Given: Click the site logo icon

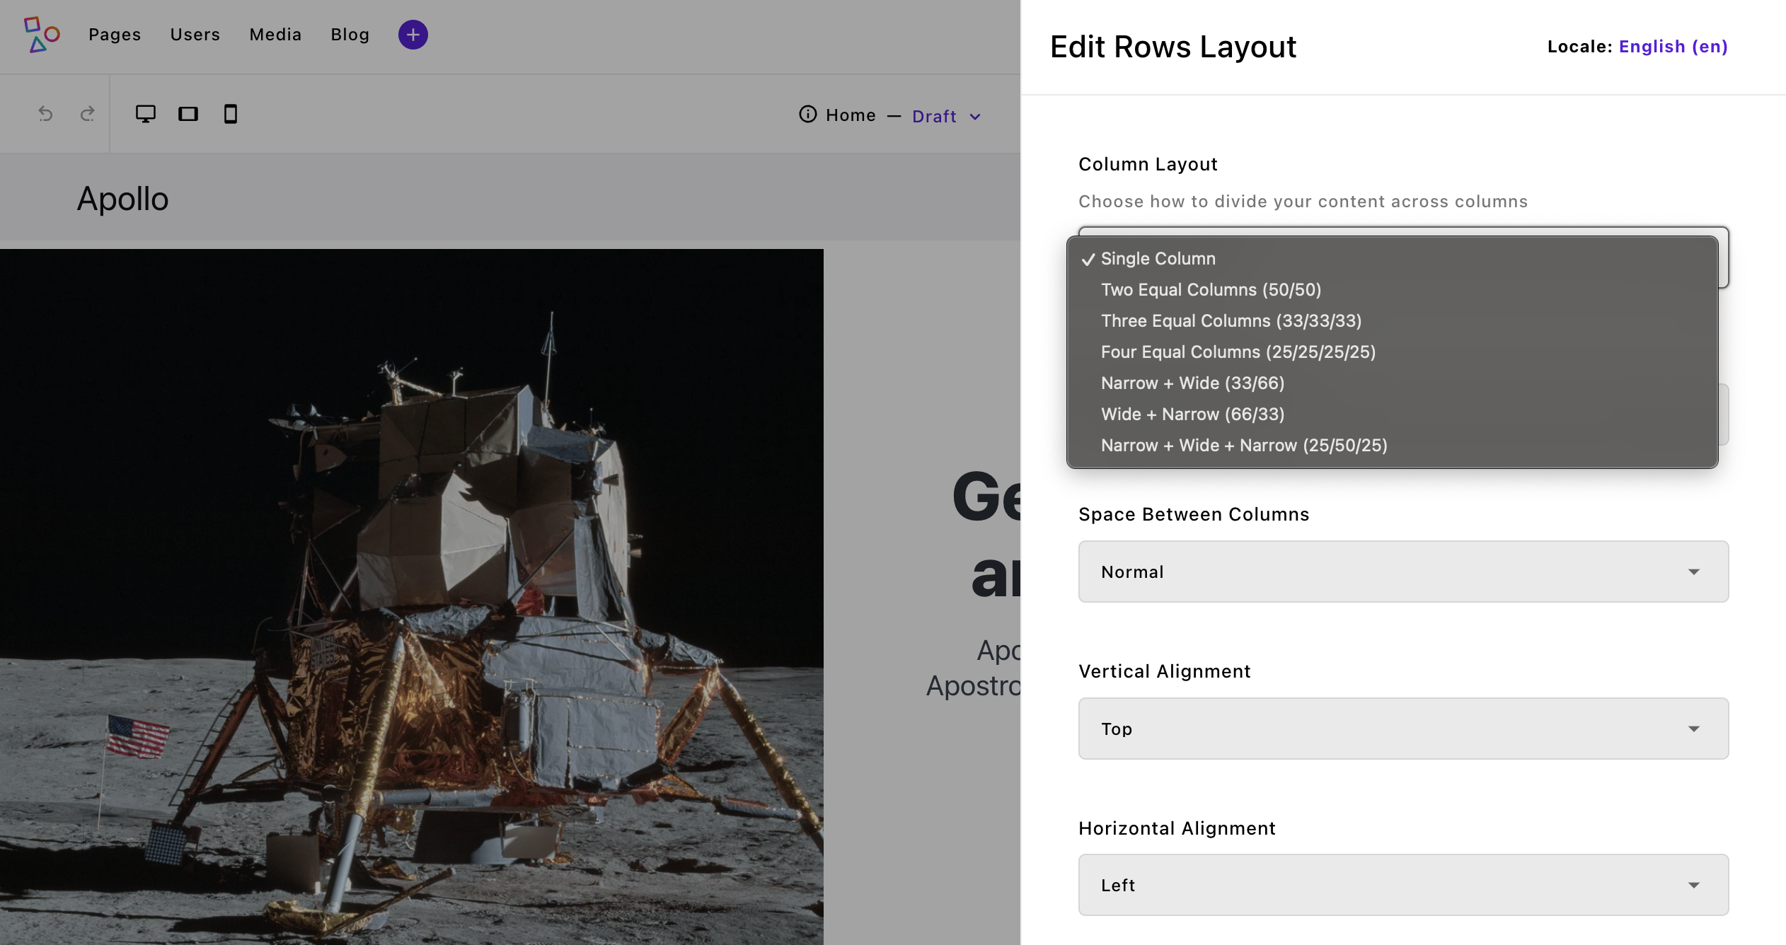Looking at the screenshot, I should 40,35.
